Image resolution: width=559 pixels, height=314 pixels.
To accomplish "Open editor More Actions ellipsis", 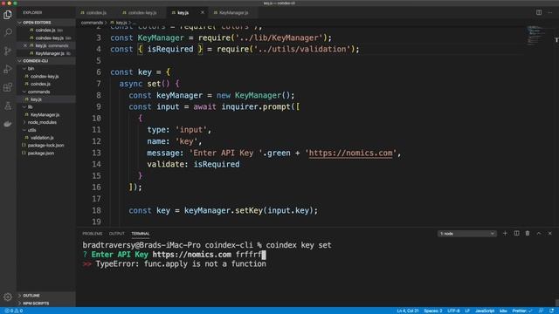I will pyautogui.click(x=550, y=12).
